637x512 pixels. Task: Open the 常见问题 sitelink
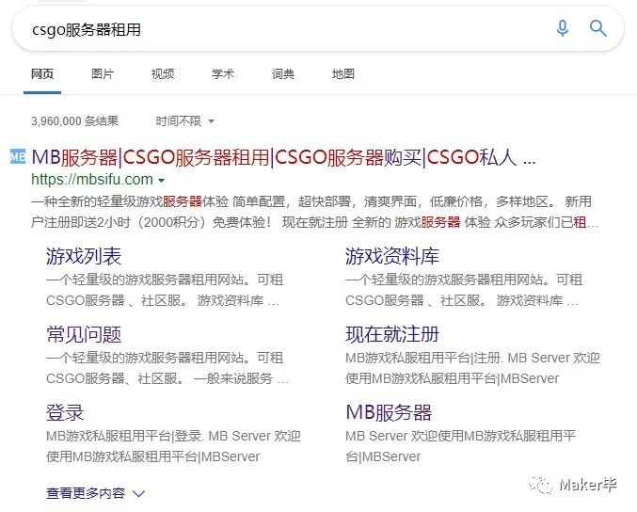click(x=84, y=334)
